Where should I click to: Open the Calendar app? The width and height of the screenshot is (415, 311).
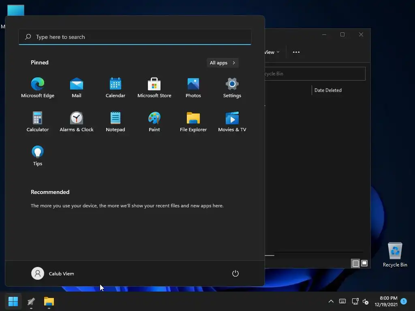click(116, 88)
